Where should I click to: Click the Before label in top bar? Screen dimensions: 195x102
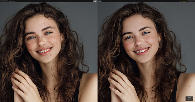tap(4, 1)
